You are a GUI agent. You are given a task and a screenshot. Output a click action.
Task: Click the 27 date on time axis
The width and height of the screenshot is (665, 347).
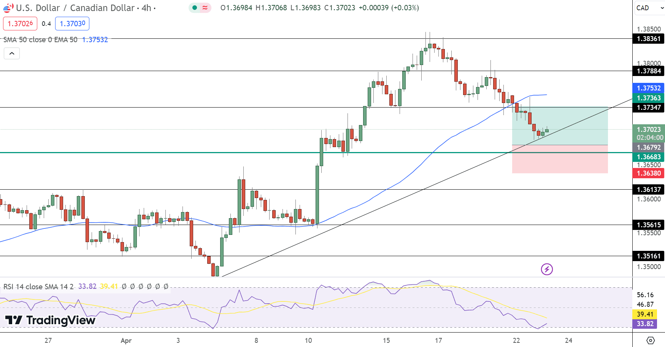[48, 341]
